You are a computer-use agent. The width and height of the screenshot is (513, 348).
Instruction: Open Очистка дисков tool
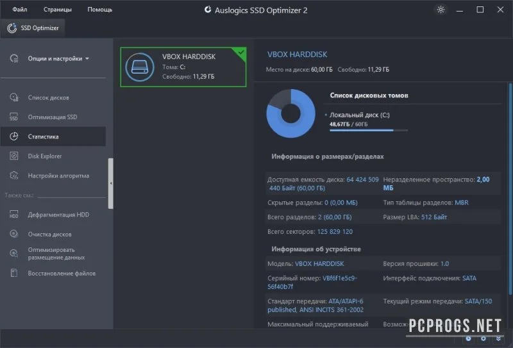pos(50,234)
